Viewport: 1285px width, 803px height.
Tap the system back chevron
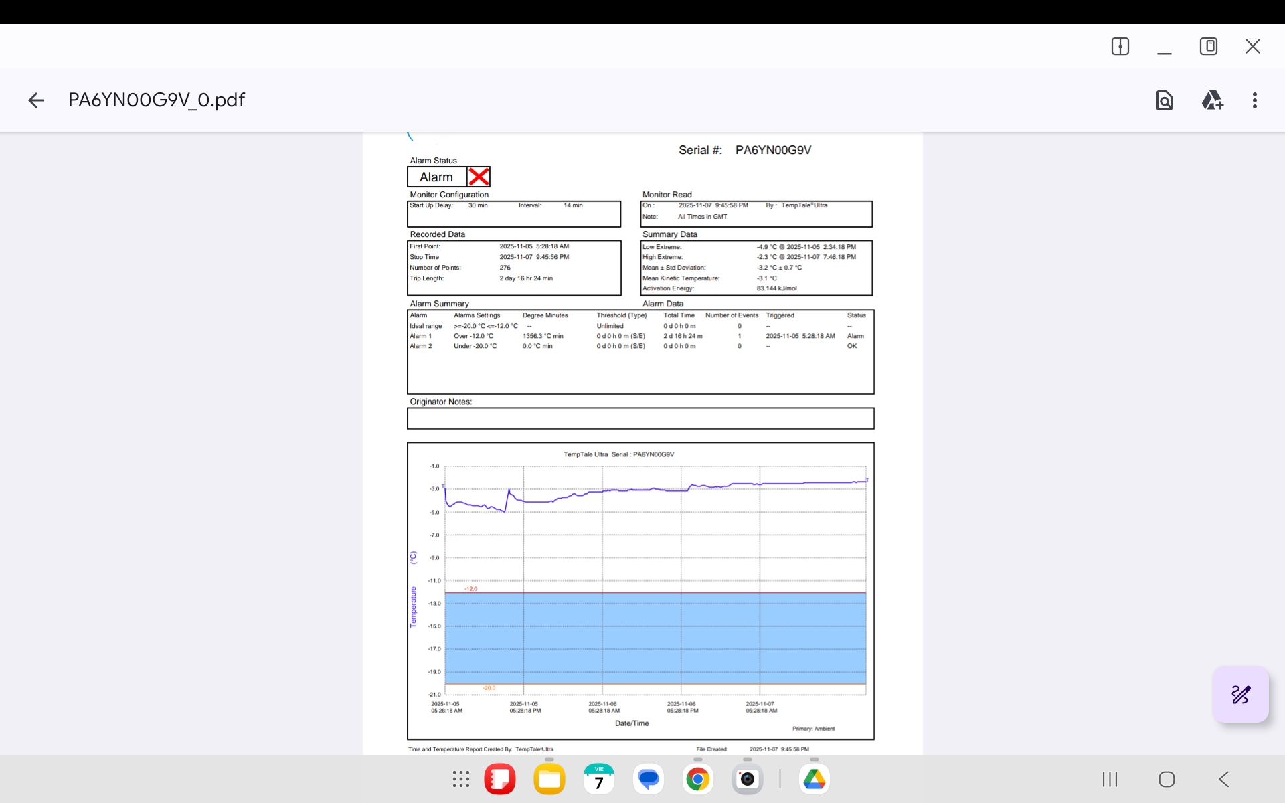pyautogui.click(x=1224, y=779)
